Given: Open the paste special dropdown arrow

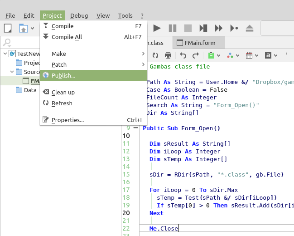Looking at the screenshot, I should [219, 55].
